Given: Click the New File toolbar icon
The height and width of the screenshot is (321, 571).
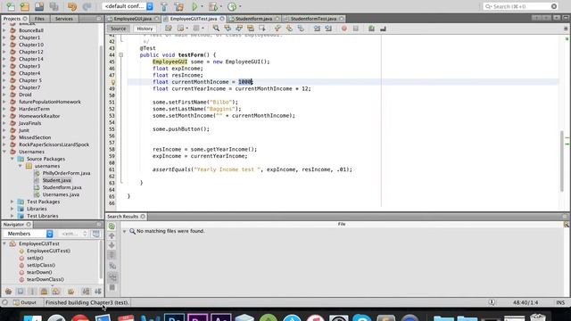Looking at the screenshot, I should pos(11,6).
